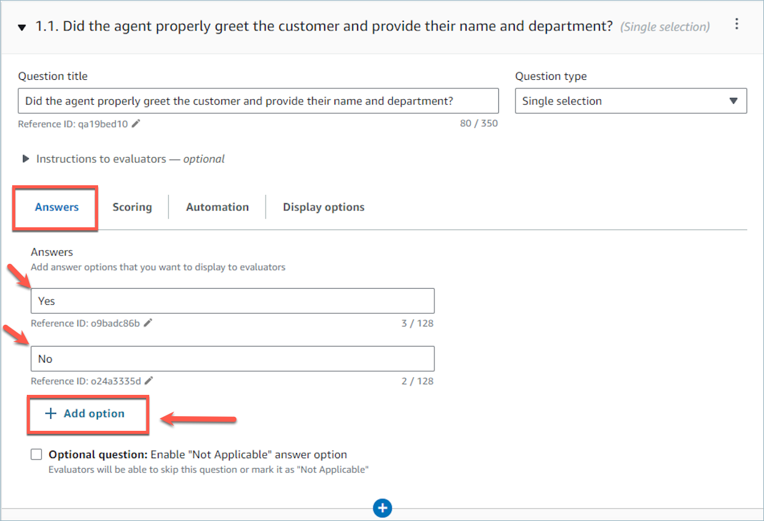Open the Question type dropdown
The image size is (764, 521).
(x=630, y=101)
